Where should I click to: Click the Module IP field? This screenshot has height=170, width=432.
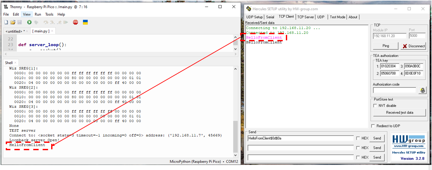pyautogui.click(x=389, y=36)
